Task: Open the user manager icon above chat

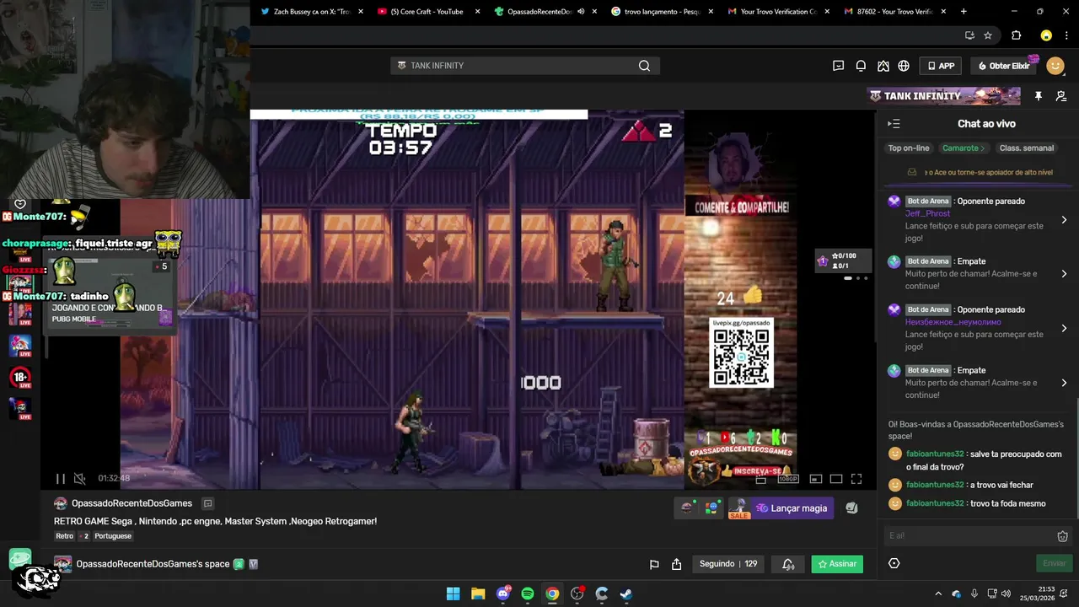Action: coord(1061,96)
